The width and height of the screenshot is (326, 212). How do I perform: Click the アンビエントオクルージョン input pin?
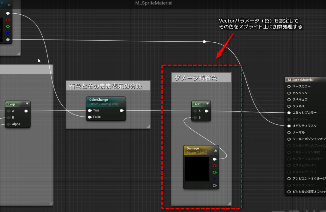point(289,179)
